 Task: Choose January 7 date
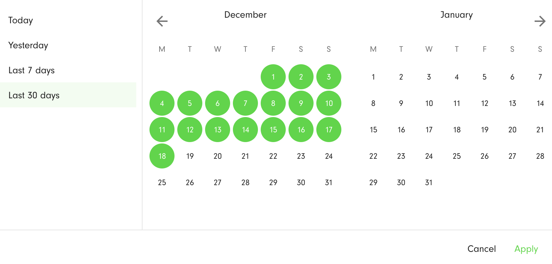click(x=540, y=77)
